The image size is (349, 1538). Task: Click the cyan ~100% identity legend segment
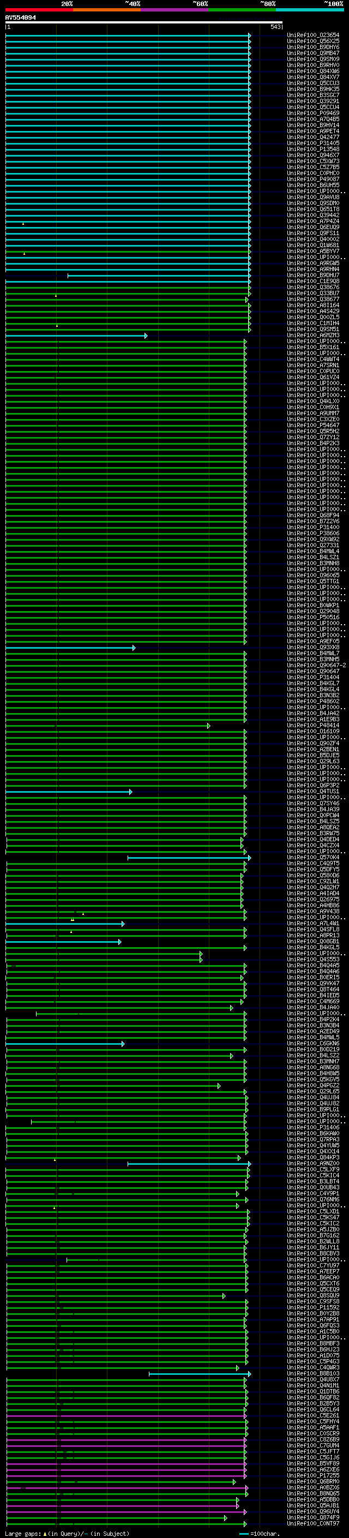pyautogui.click(x=310, y=10)
